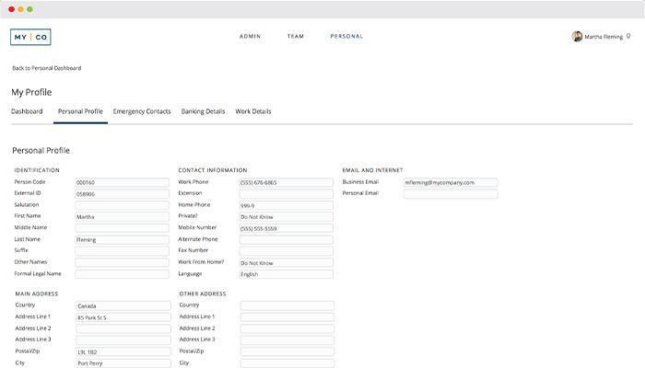Click the Middle Name input box
645x368 pixels.
coord(123,227)
